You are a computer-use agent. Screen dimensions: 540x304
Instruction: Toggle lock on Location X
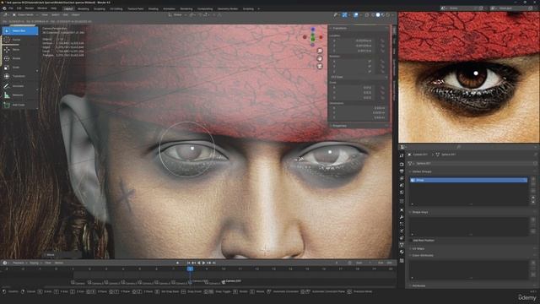coord(382,41)
